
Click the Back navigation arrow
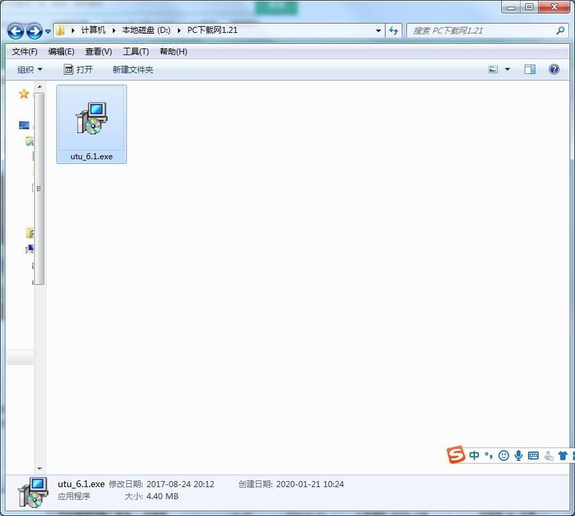[x=15, y=31]
